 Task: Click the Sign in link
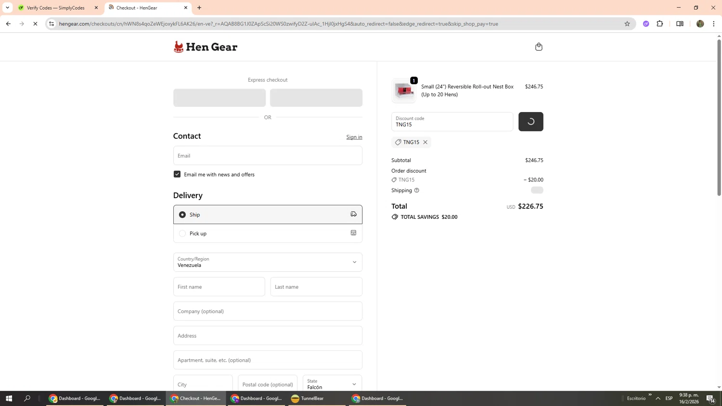(354, 137)
